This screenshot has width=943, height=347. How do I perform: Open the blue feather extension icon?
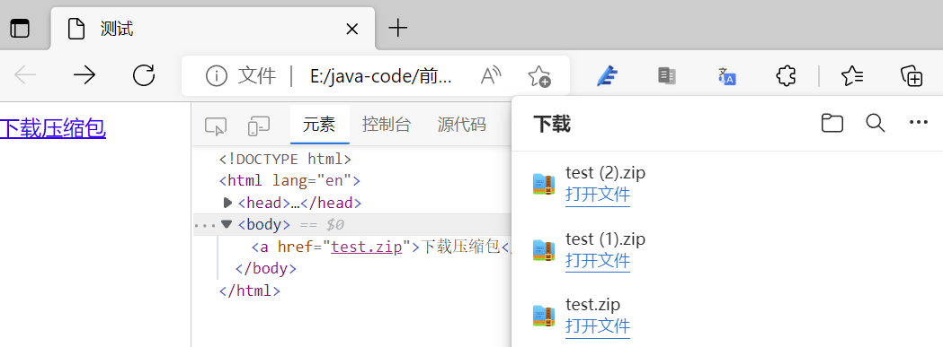[608, 76]
